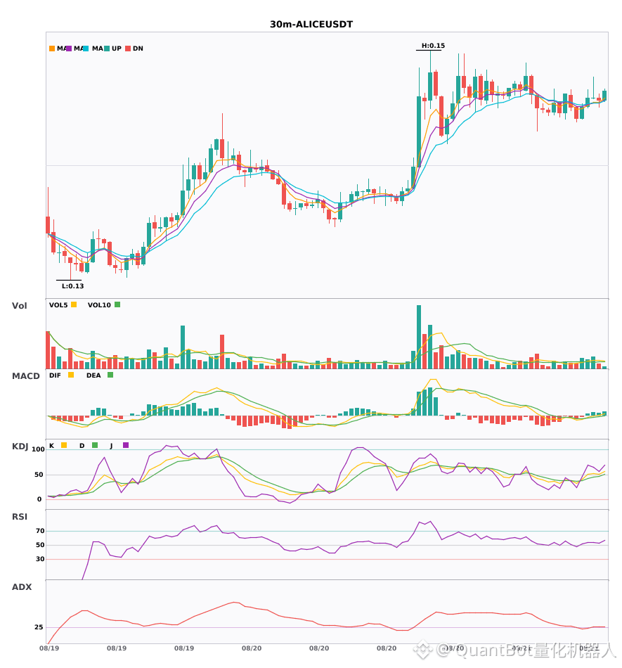Click the 70 level on RSI axis
The width and height of the screenshot is (622, 668).
click(x=40, y=531)
